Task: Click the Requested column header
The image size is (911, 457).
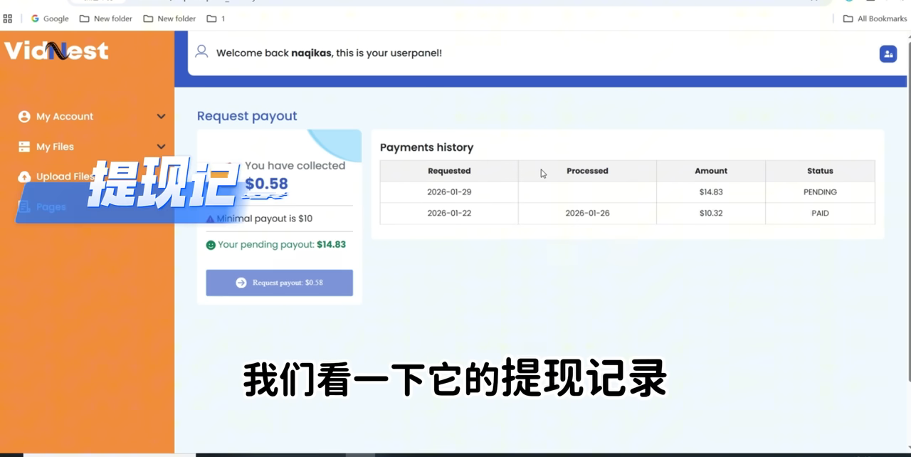Action: click(x=449, y=171)
